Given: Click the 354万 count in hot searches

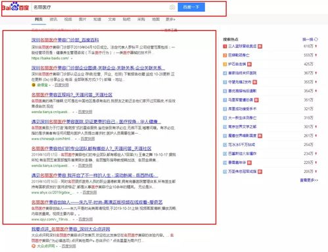Looking at the screenshot, I should pos(308,91).
